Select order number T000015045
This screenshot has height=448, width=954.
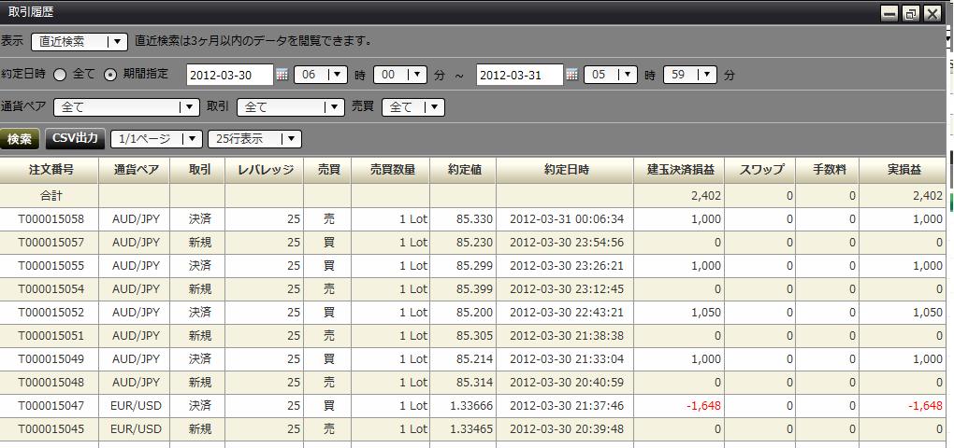[51, 428]
